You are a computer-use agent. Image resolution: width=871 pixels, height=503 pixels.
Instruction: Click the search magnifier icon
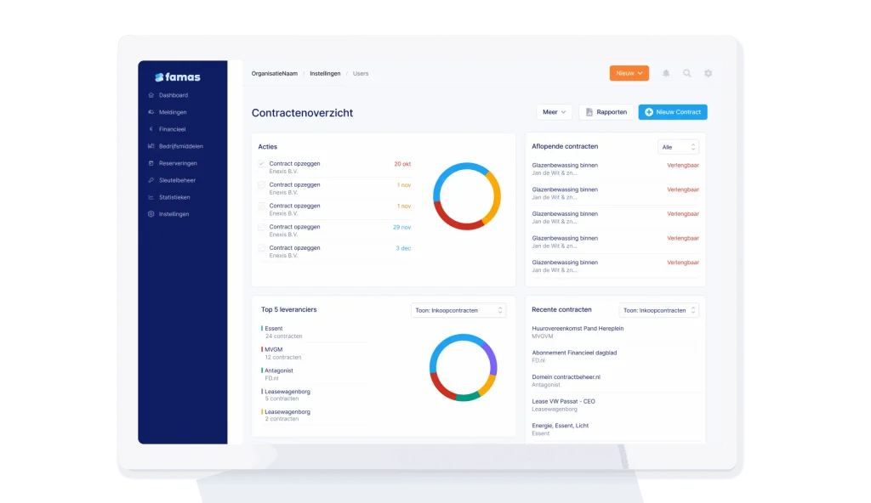point(687,73)
